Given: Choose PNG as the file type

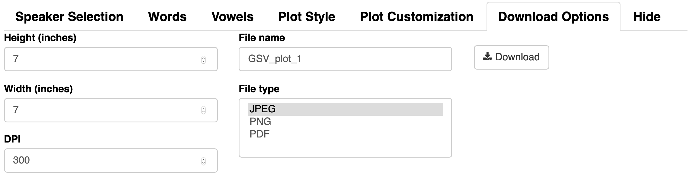Looking at the screenshot, I should pyautogui.click(x=345, y=122).
